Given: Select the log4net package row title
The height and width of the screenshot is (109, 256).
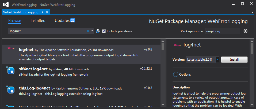Looking at the screenshot, I should click(x=26, y=50).
